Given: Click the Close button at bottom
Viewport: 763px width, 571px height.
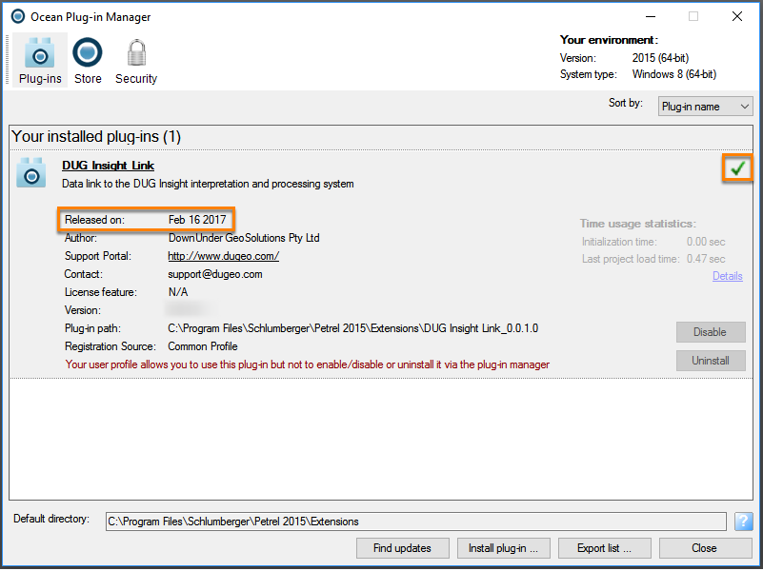Looking at the screenshot, I should coord(705,548).
